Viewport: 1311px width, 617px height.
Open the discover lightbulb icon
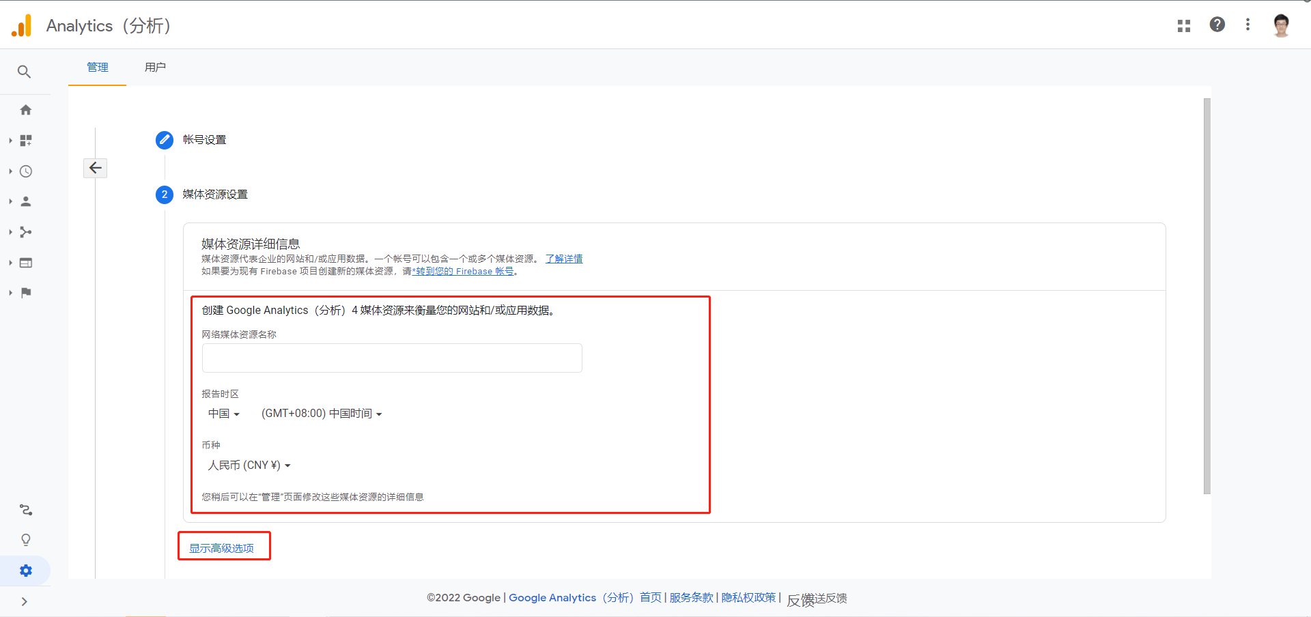click(x=26, y=540)
